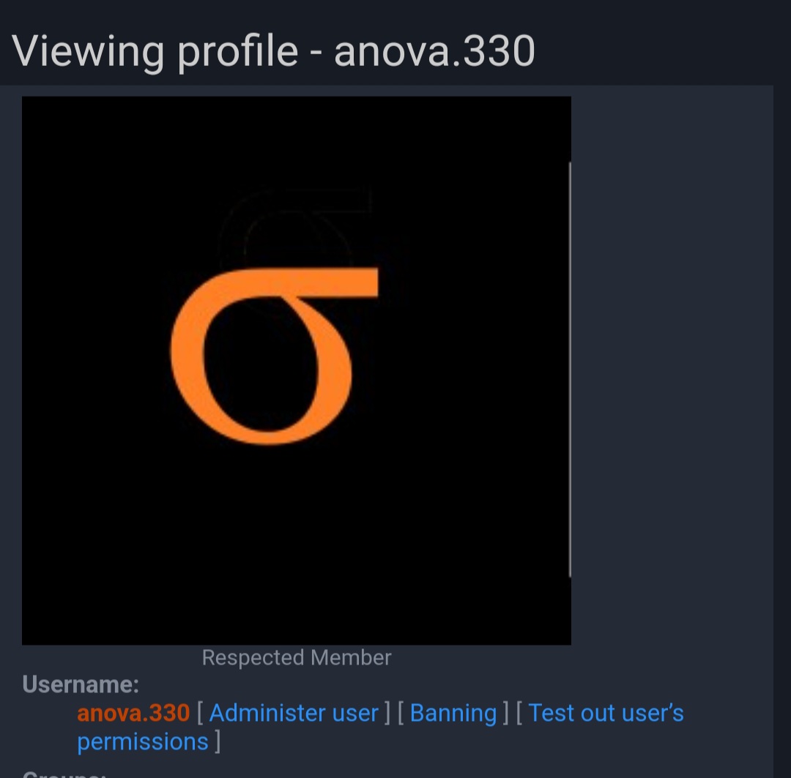The height and width of the screenshot is (778, 791).
Task: Click the Respected Member rank label
Action: coord(297,657)
